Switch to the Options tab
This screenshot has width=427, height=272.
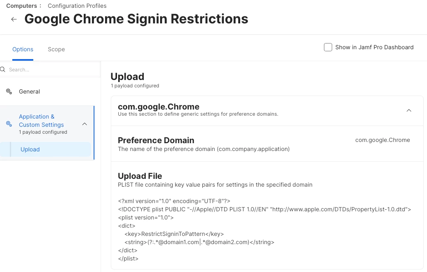pyautogui.click(x=23, y=50)
